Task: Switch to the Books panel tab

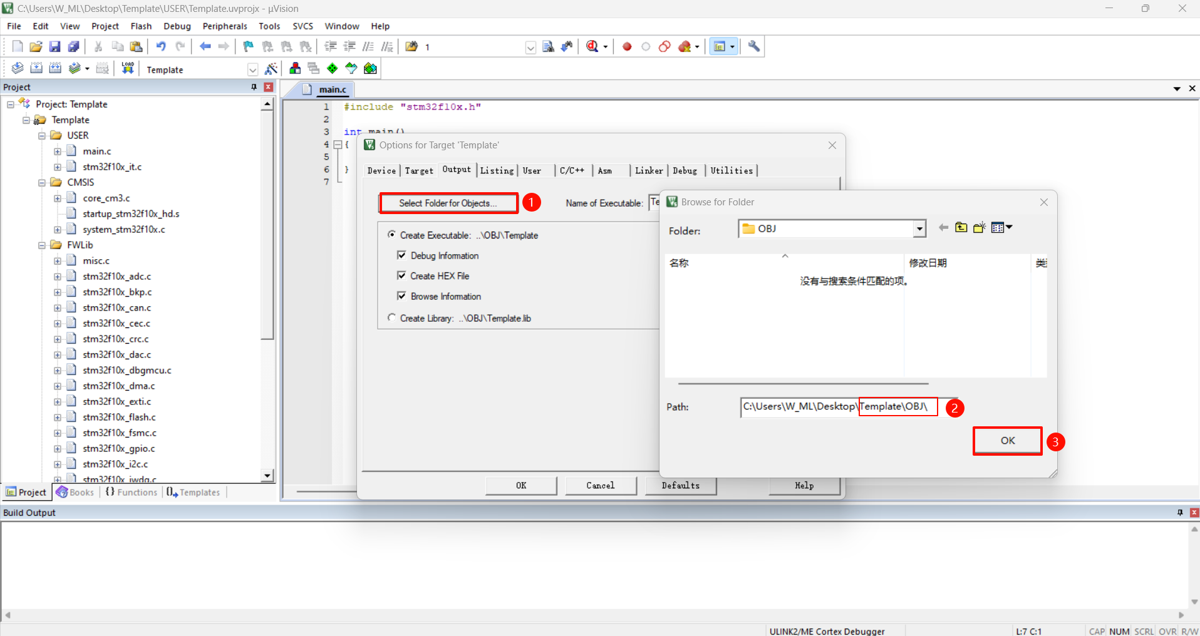Action: point(75,492)
